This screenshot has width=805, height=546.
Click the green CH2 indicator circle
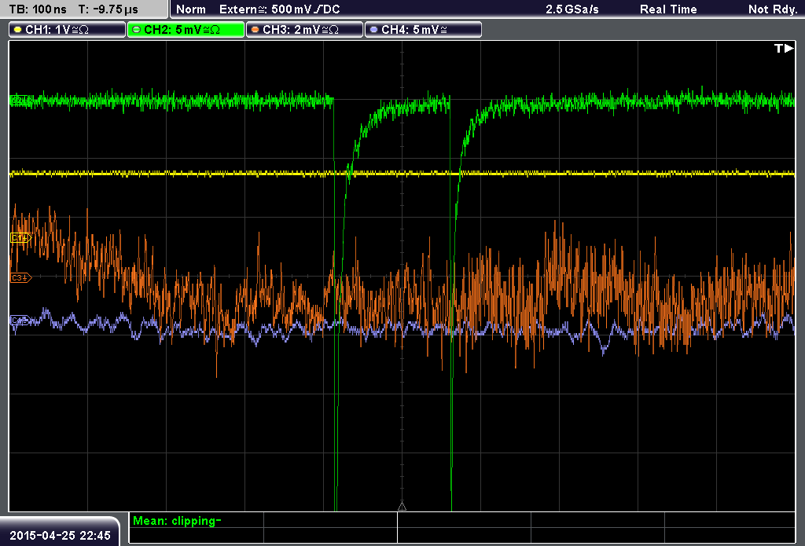coord(137,30)
